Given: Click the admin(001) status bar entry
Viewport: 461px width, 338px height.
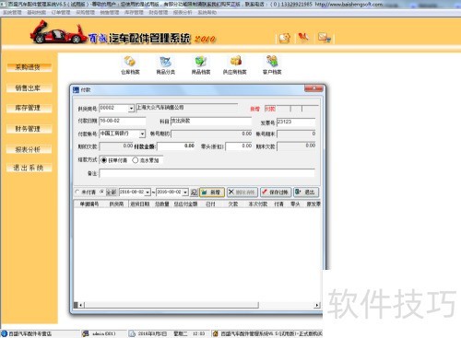Looking at the screenshot, I should tap(104, 333).
